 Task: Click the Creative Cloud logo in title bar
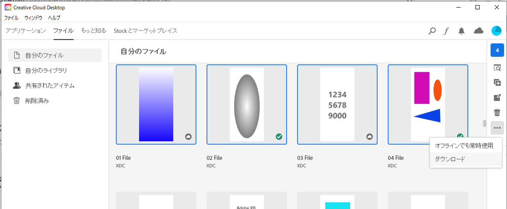(x=8, y=7)
